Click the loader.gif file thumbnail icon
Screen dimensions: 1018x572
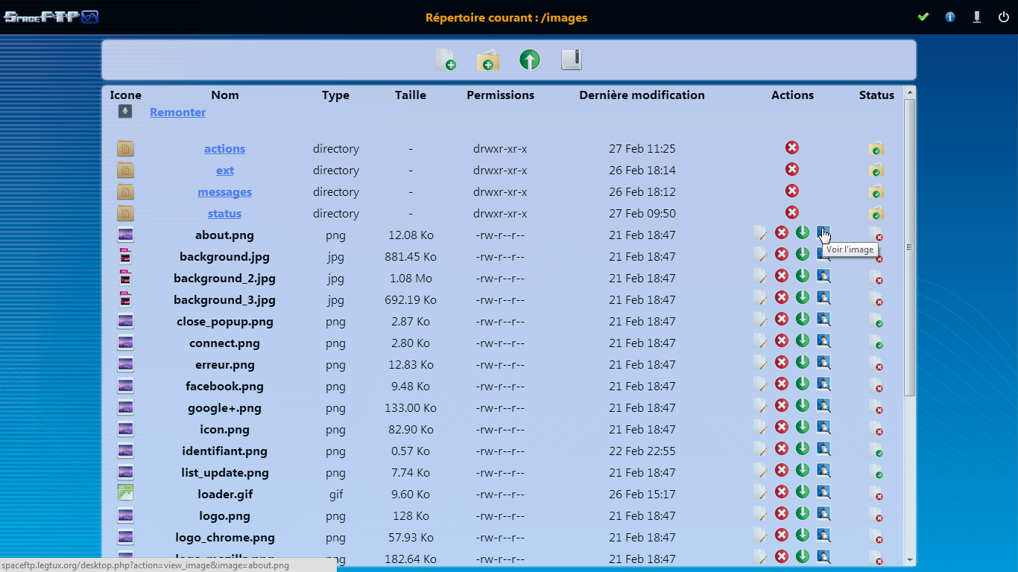point(125,492)
